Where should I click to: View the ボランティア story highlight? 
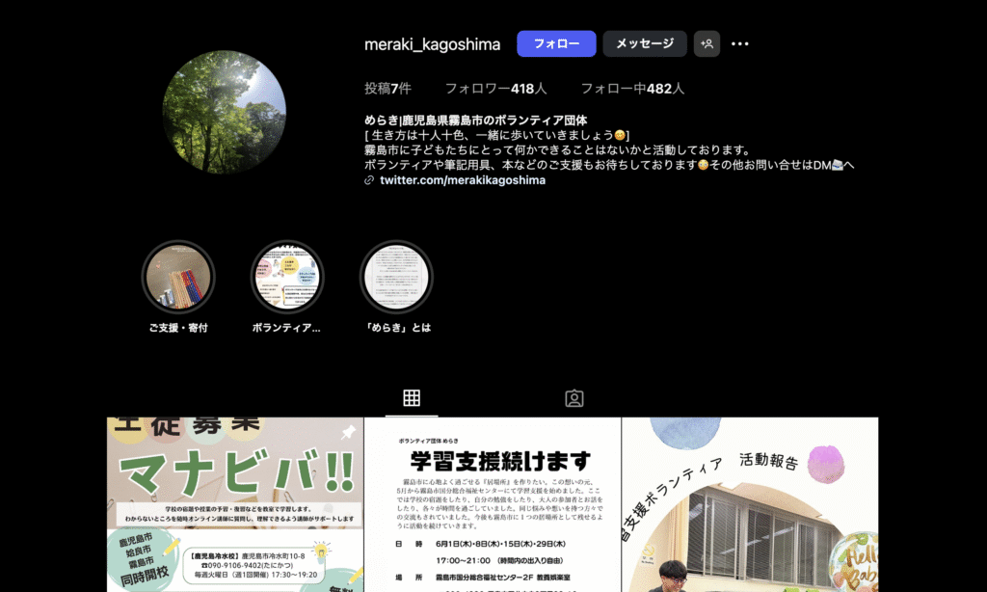(x=287, y=277)
